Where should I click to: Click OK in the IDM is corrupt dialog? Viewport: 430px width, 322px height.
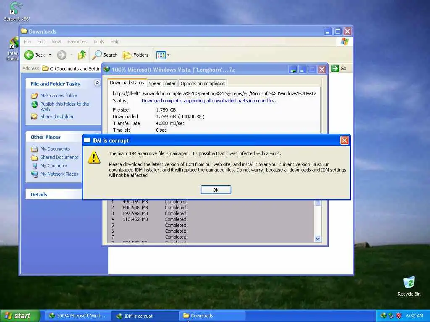216,190
